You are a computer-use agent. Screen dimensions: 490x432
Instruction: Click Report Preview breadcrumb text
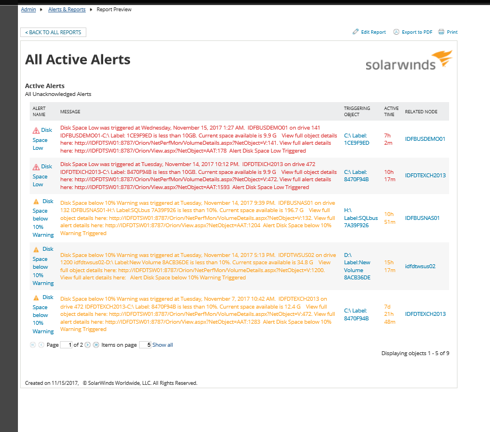click(x=114, y=10)
